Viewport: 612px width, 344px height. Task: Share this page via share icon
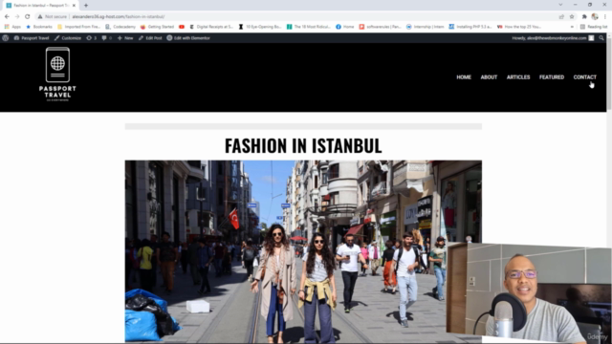tap(561, 17)
